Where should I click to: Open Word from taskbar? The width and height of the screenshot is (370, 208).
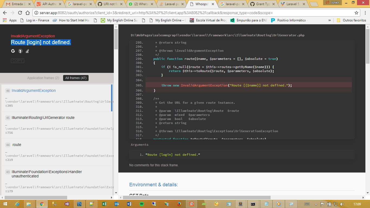point(129,204)
